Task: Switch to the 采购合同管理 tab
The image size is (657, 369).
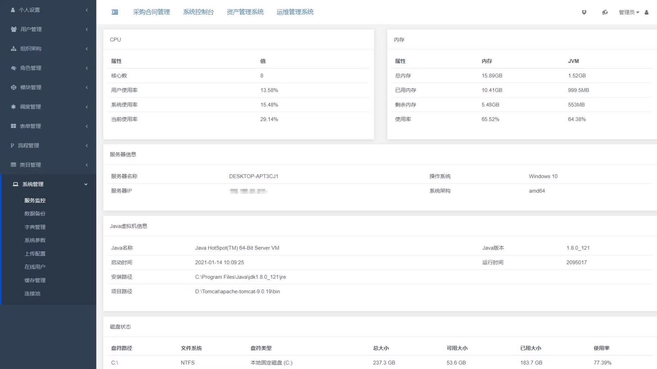Action: [151, 12]
